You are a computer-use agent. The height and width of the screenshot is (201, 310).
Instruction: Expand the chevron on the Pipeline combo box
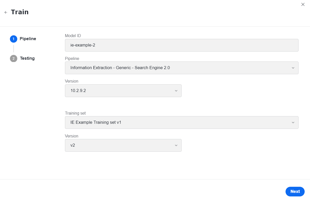pyautogui.click(x=293, y=68)
